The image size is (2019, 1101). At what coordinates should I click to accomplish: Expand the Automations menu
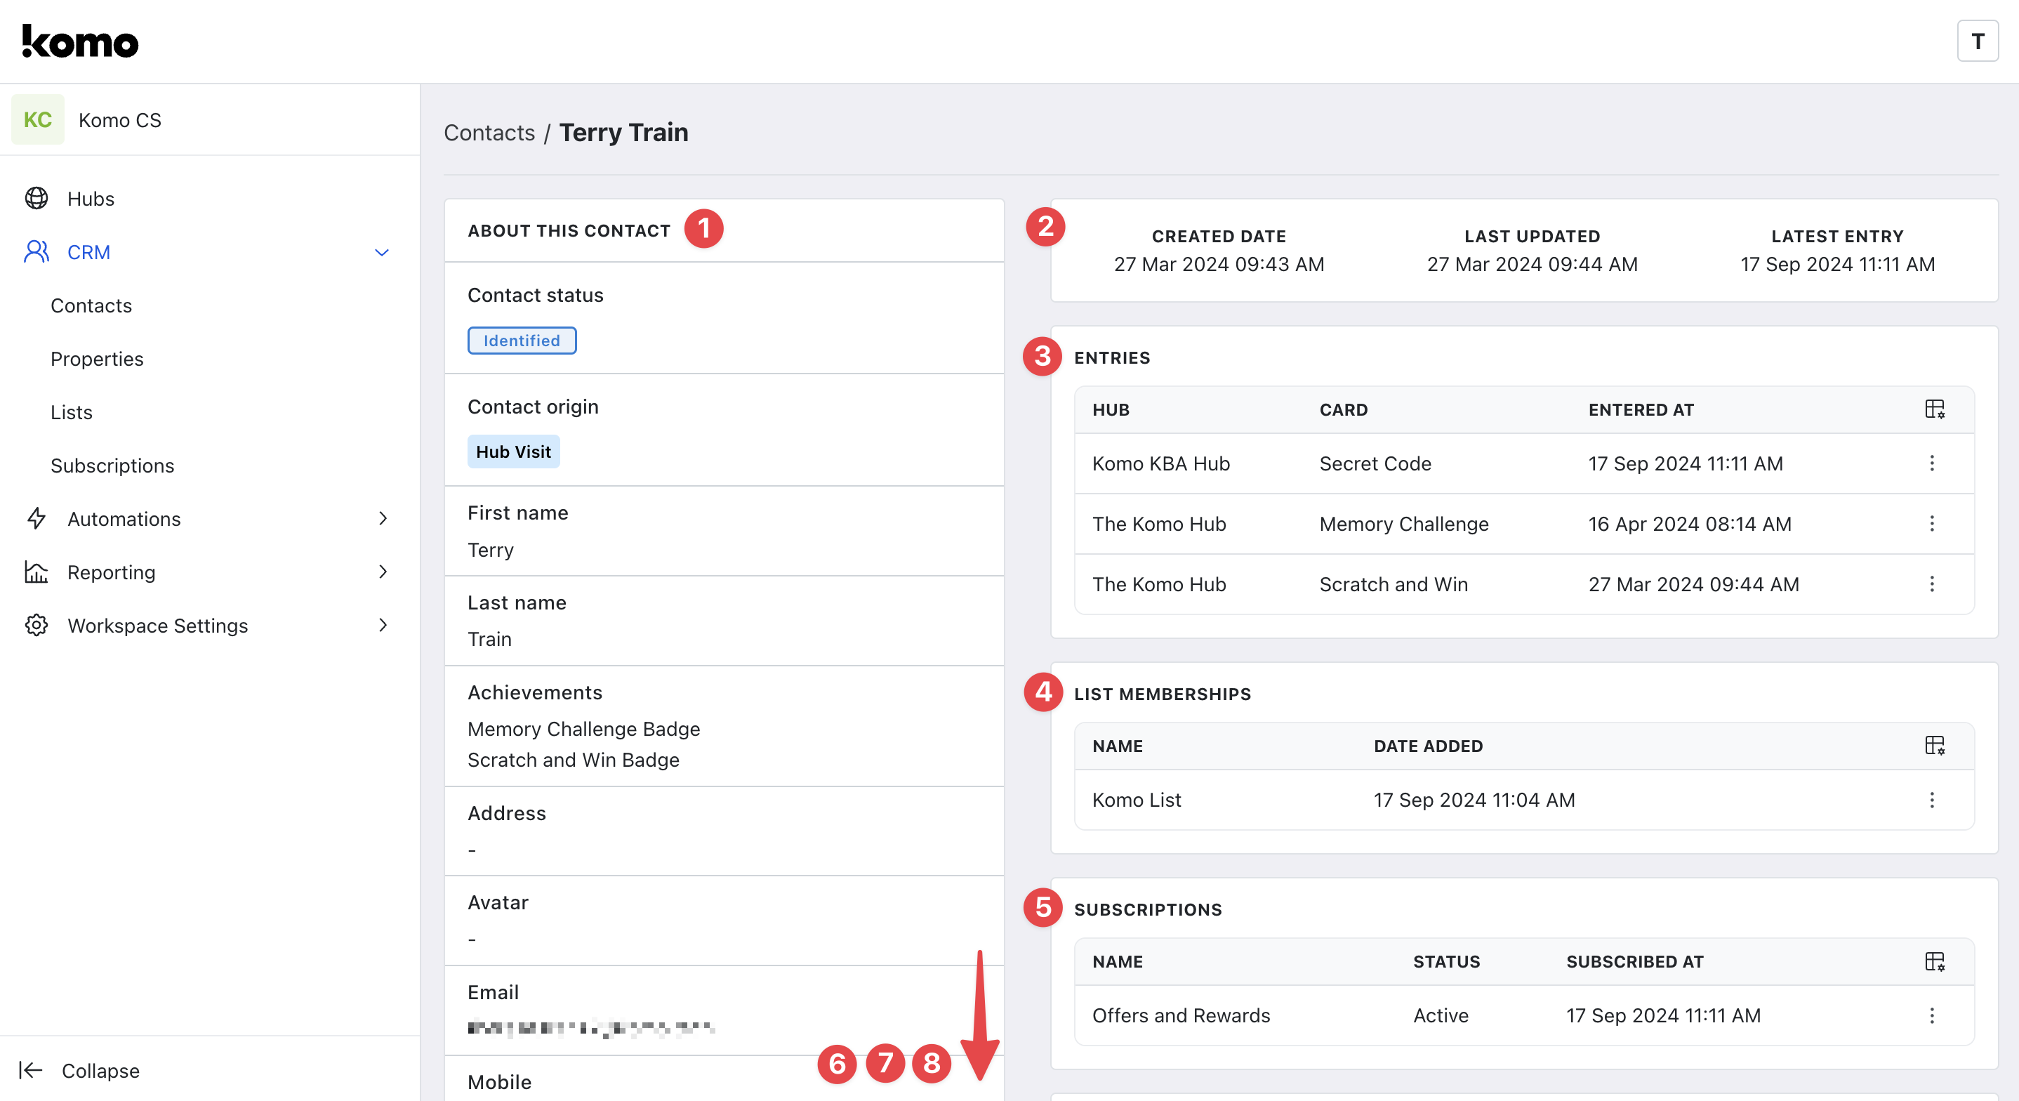[382, 518]
